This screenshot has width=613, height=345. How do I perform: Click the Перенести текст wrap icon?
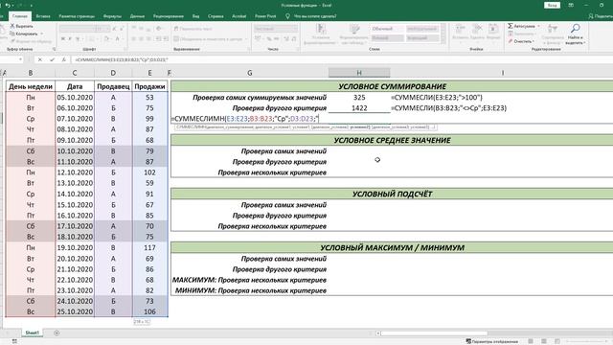[176, 29]
